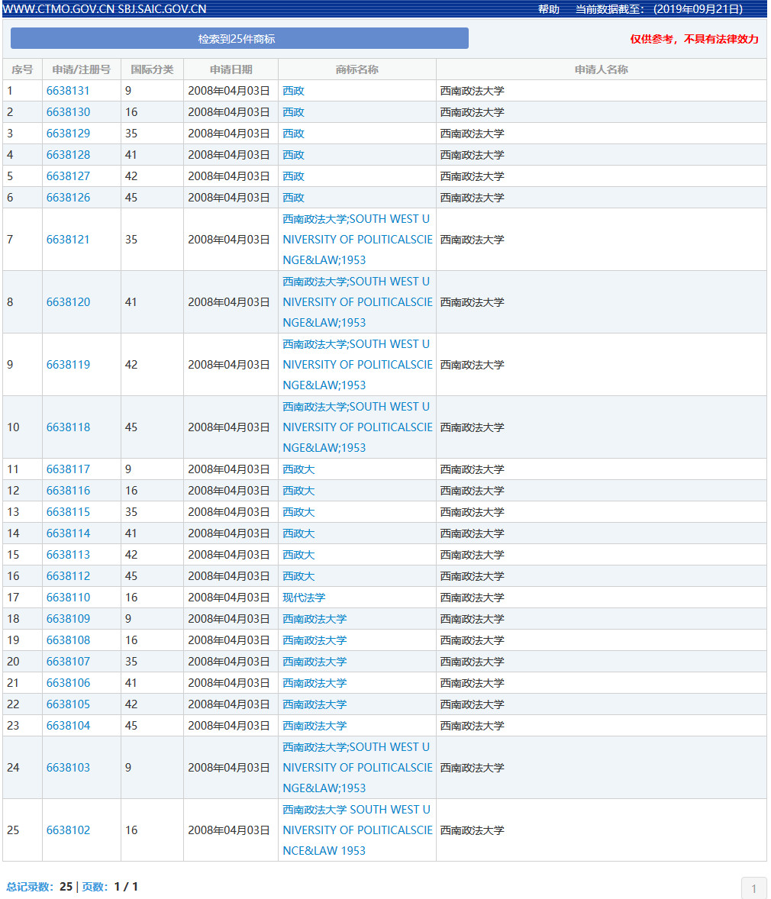Open registration number 6638110

coord(68,597)
